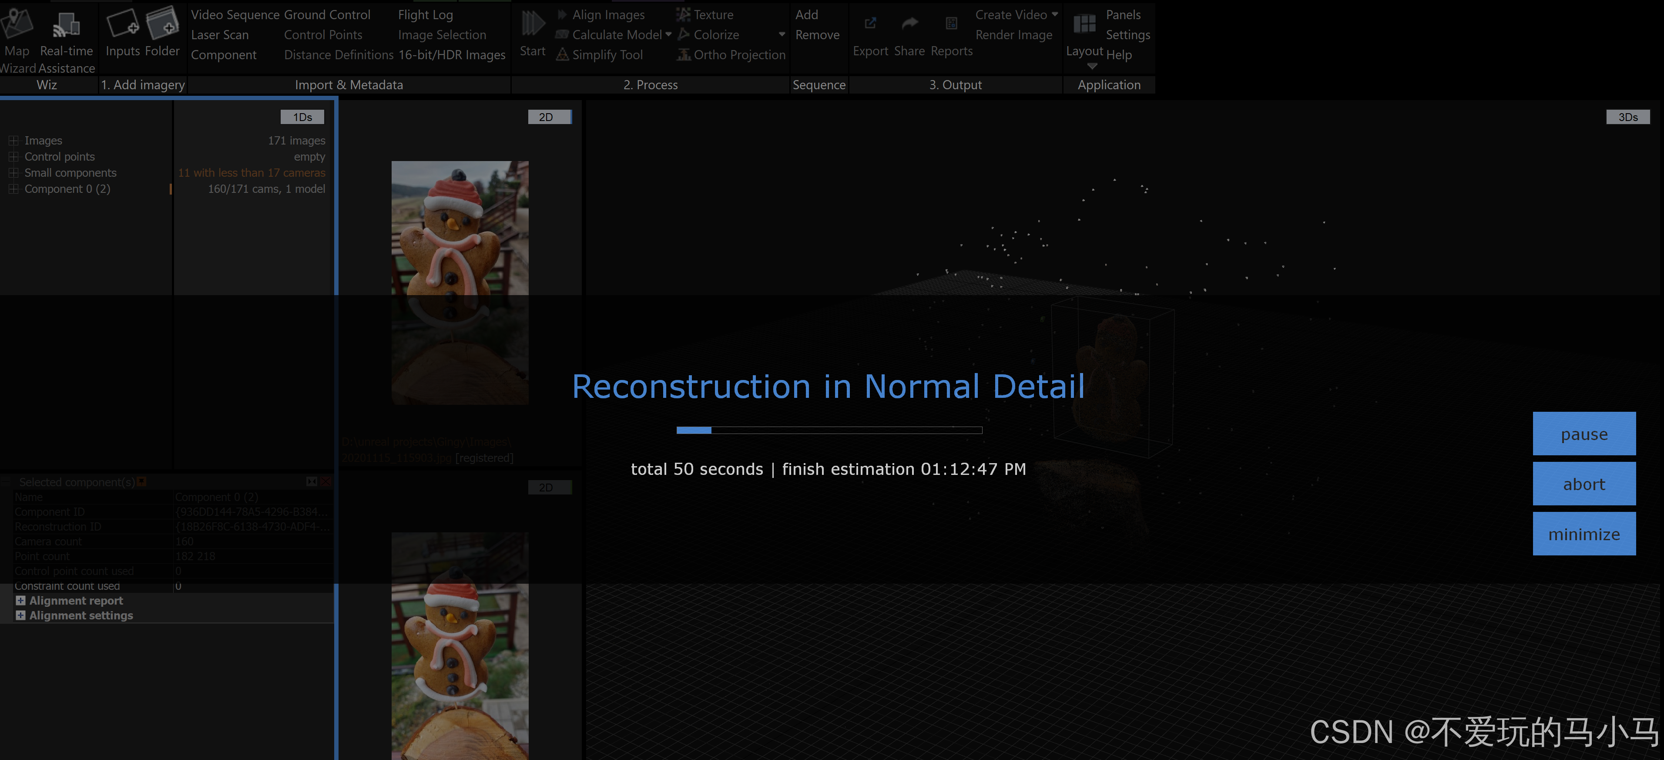Screen dimensions: 1664x760
Task: Expand the Component 0 (2) node
Action: [x=13, y=189]
